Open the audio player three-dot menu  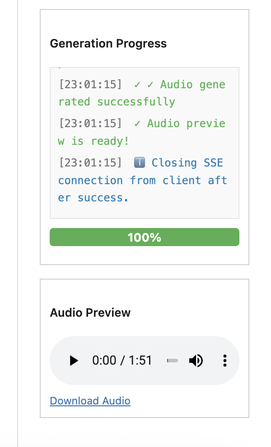224,361
